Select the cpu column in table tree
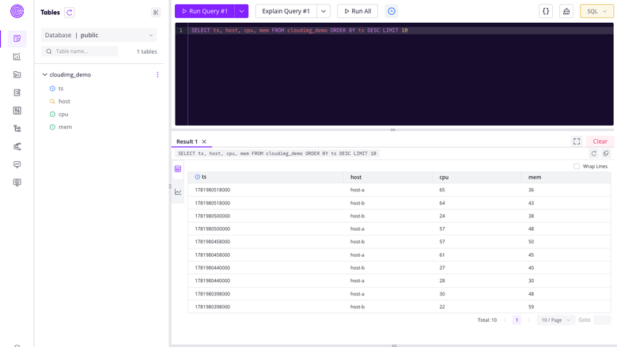Image resolution: width=617 pixels, height=347 pixels. pos(63,115)
